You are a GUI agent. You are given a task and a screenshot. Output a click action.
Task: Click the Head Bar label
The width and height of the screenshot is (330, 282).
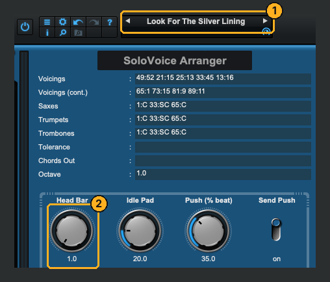(x=72, y=200)
